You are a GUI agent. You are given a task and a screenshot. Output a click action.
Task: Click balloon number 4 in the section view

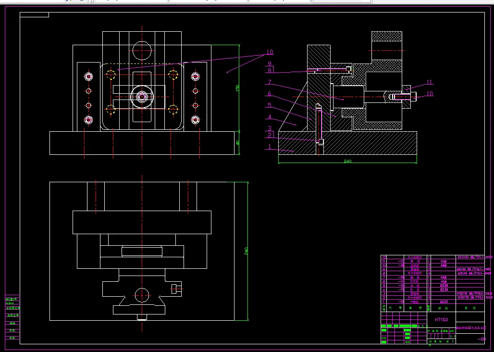[x=270, y=117]
